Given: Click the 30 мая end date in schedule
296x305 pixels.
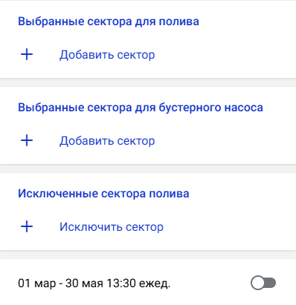Looking at the screenshot, I should [x=84, y=283].
